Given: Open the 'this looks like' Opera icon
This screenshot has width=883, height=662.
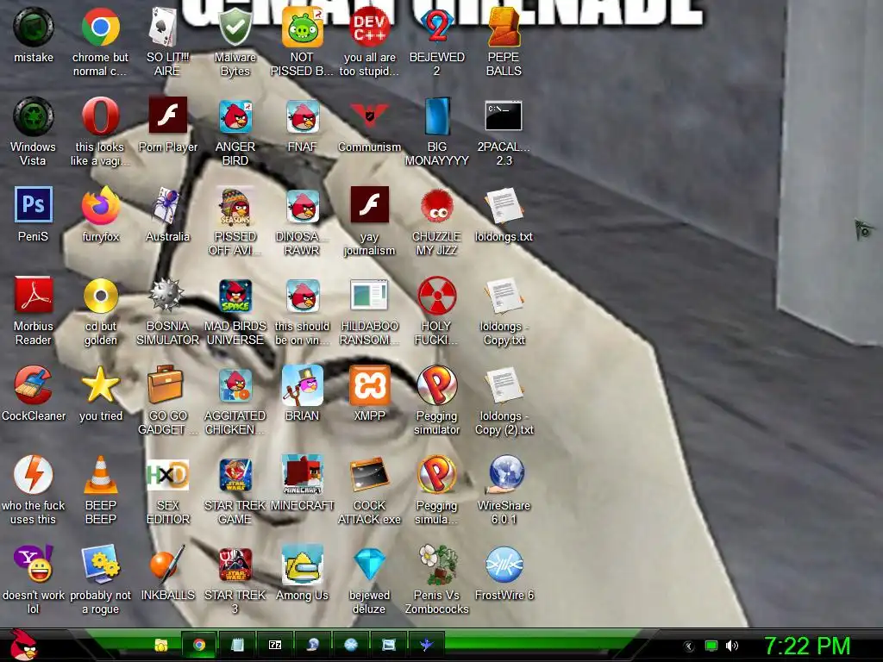Looking at the screenshot, I should (100, 116).
